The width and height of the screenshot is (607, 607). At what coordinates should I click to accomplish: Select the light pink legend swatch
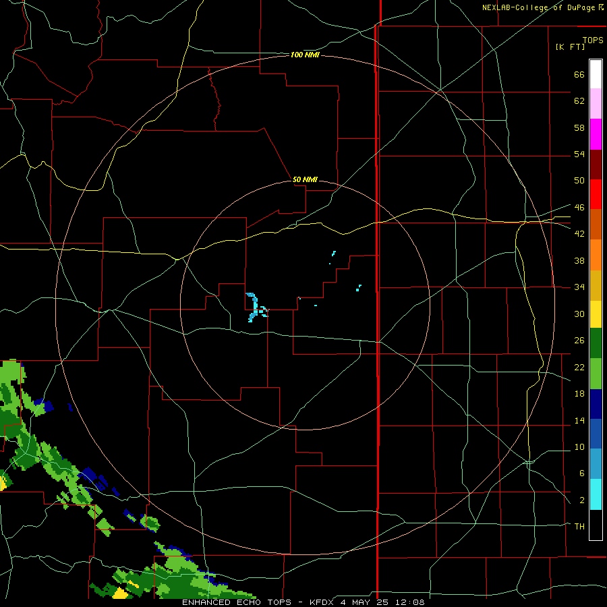[596, 104]
